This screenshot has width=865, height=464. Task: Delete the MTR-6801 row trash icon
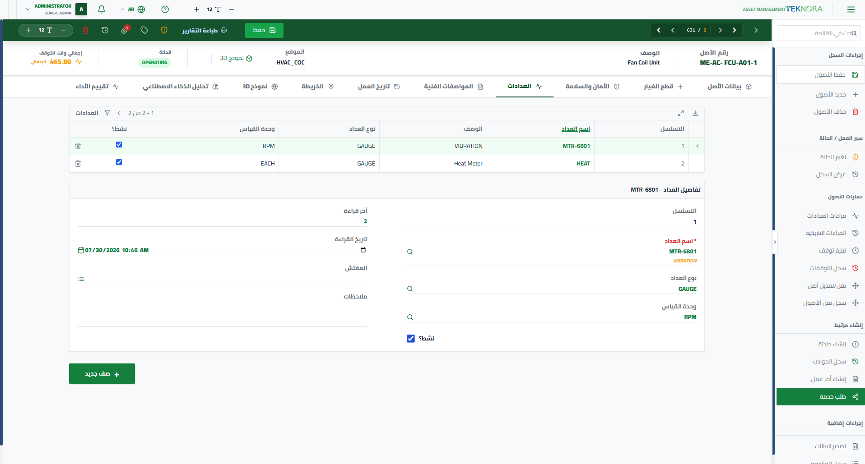tap(78, 146)
